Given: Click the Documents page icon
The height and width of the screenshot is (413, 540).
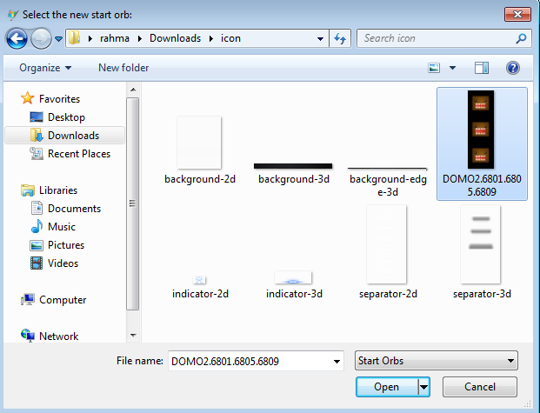Looking at the screenshot, I should tap(37, 208).
